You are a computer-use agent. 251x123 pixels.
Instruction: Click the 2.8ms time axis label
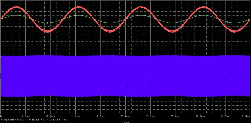pos(175,116)
